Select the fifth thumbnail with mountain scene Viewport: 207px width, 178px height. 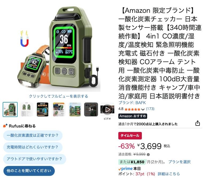pos(75,109)
